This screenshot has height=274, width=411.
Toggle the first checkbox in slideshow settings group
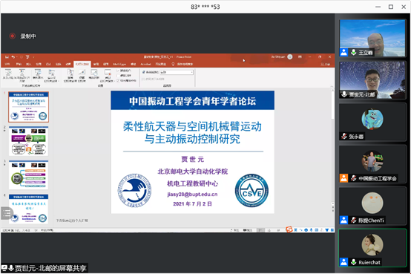pyautogui.click(x=118, y=71)
